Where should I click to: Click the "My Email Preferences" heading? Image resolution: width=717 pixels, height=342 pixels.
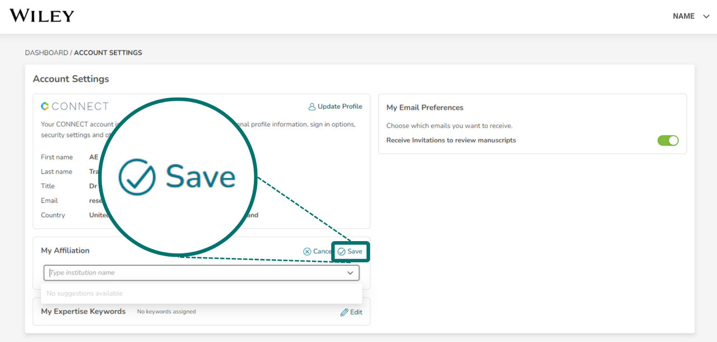tap(425, 108)
